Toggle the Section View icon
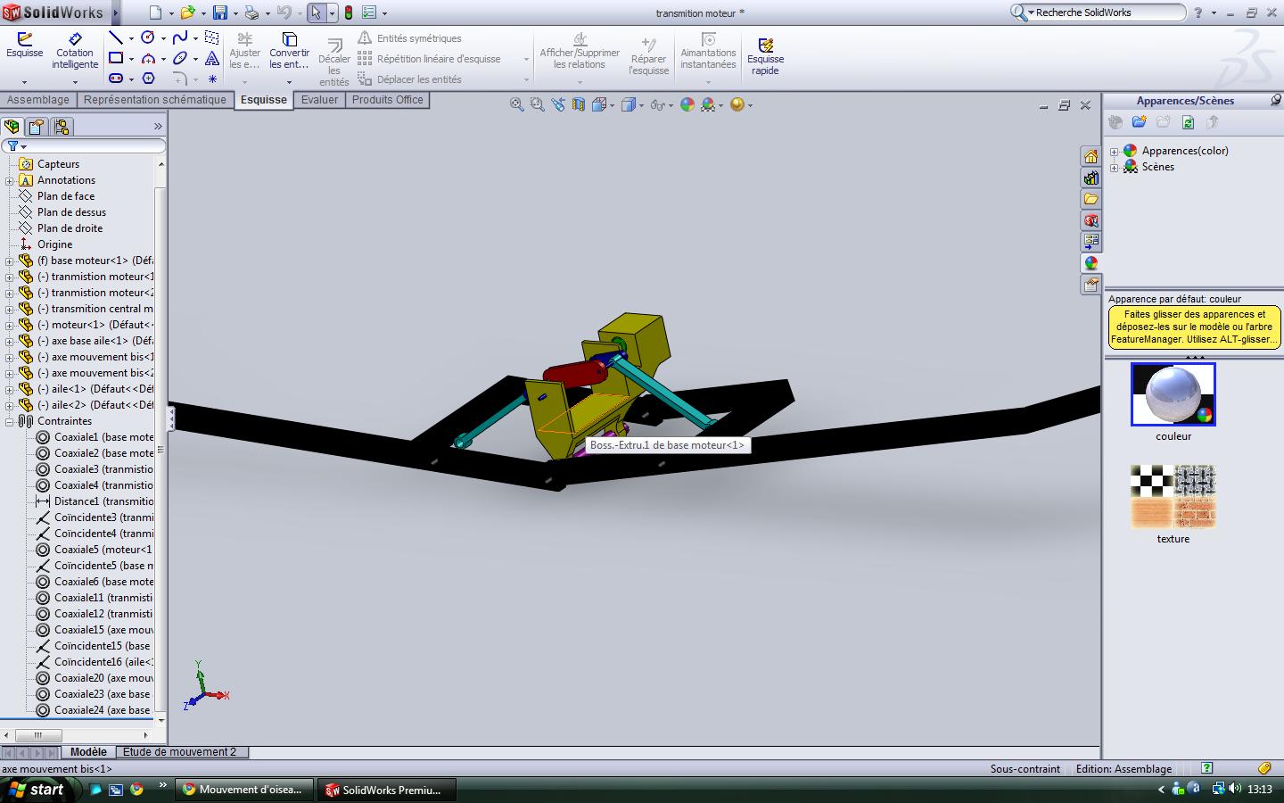Screen dimensions: 1284x803 [x=579, y=104]
